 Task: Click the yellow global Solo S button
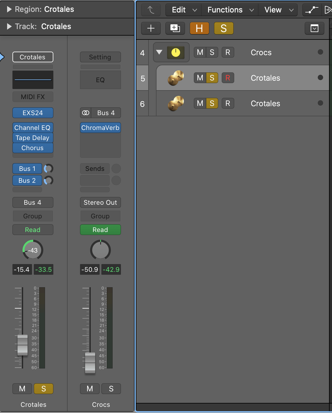pos(224,28)
